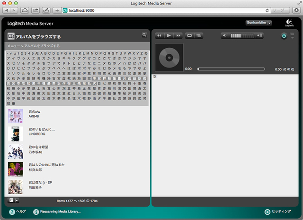Screen dimensions: 303x220
Task: Click the メニュー breadcrumb link
Action: pos(13,46)
